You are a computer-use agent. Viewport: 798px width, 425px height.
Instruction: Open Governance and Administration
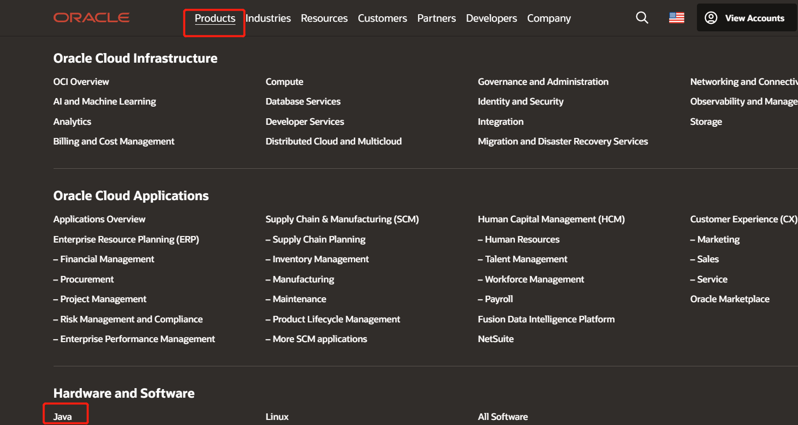[x=543, y=82]
